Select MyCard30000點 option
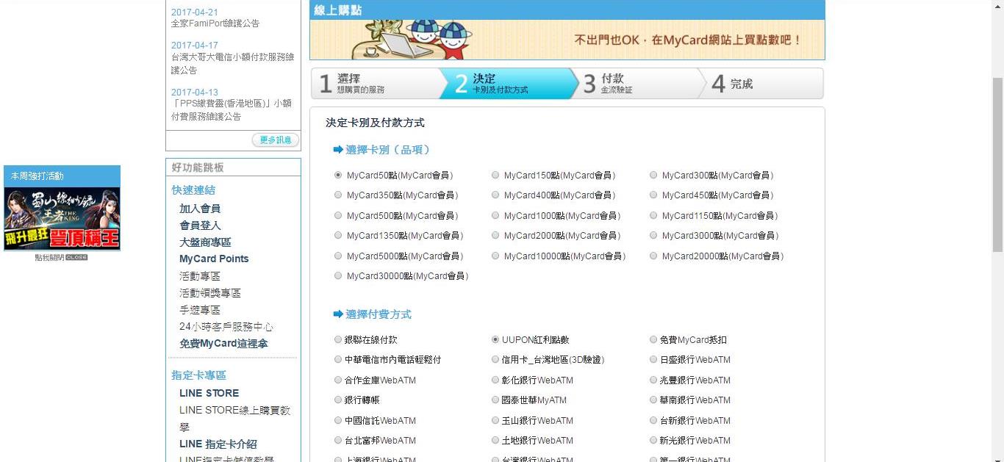The width and height of the screenshot is (1004, 462). (x=338, y=276)
